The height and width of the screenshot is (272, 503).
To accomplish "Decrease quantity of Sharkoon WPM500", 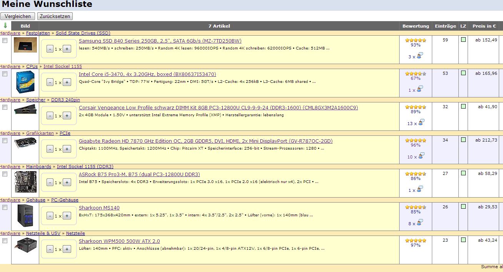I will tap(50, 249).
